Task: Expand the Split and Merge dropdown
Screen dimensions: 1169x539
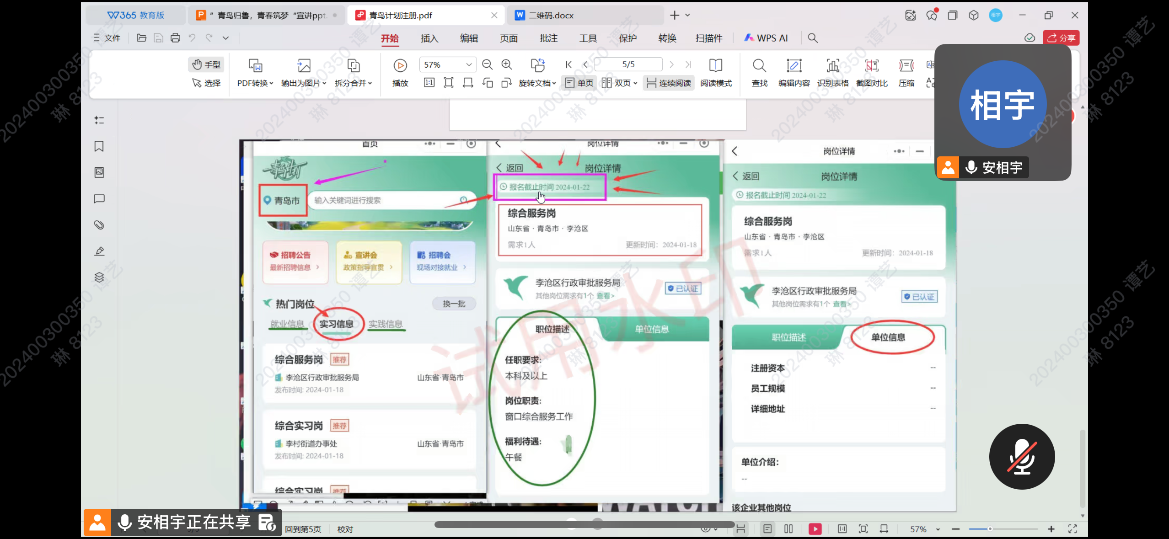Action: (x=353, y=83)
